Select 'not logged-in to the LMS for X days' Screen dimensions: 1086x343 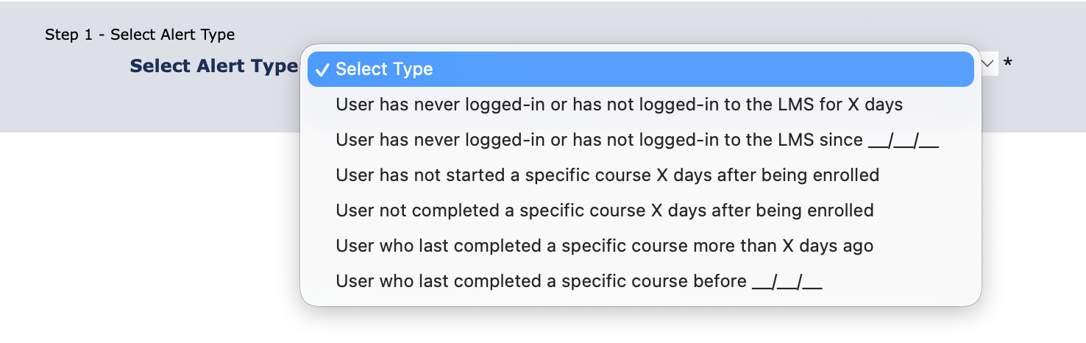click(x=618, y=105)
